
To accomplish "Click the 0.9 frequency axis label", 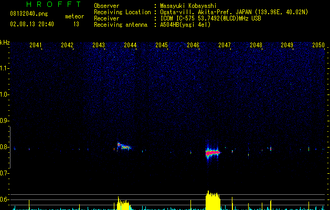I will 4,121.
